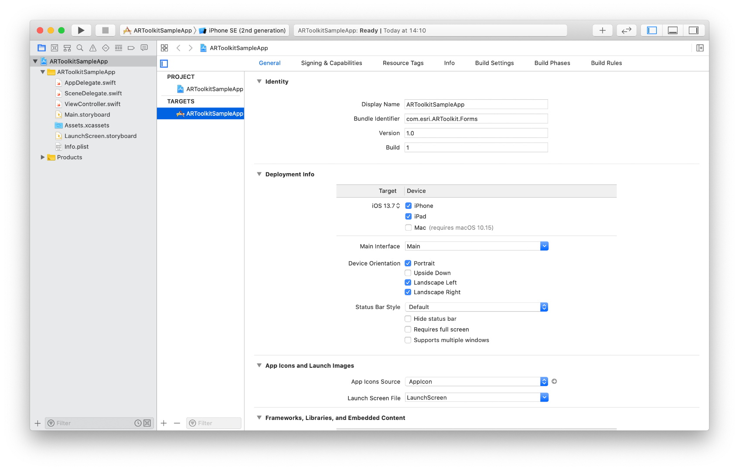This screenshot has width=739, height=470.
Task: Click the App Icons Source arrow button
Action: (x=554, y=381)
